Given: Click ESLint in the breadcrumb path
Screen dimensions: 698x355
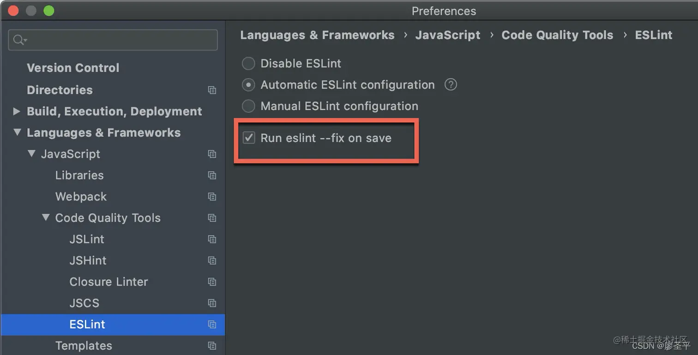Looking at the screenshot, I should [654, 35].
